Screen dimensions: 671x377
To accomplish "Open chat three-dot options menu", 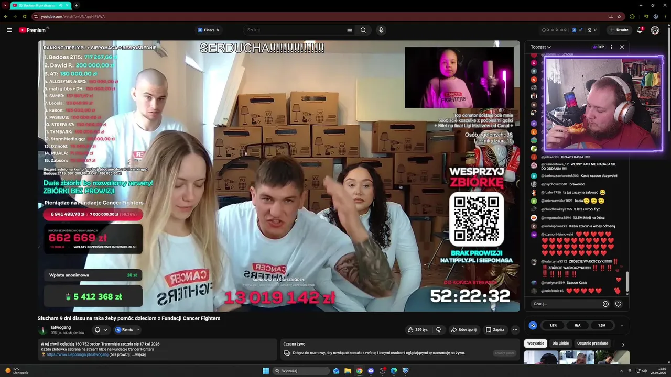I will [611, 47].
